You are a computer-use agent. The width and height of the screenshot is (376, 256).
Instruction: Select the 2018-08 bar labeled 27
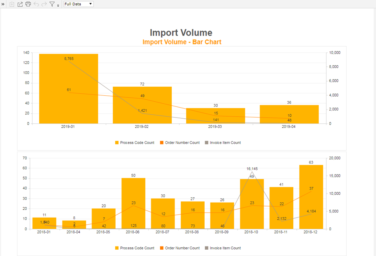tap(193, 215)
